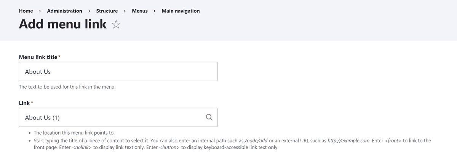Image resolution: width=457 pixels, height=159 pixels.
Task: Open the Administration breadcrumb link
Action: pyautogui.click(x=64, y=11)
